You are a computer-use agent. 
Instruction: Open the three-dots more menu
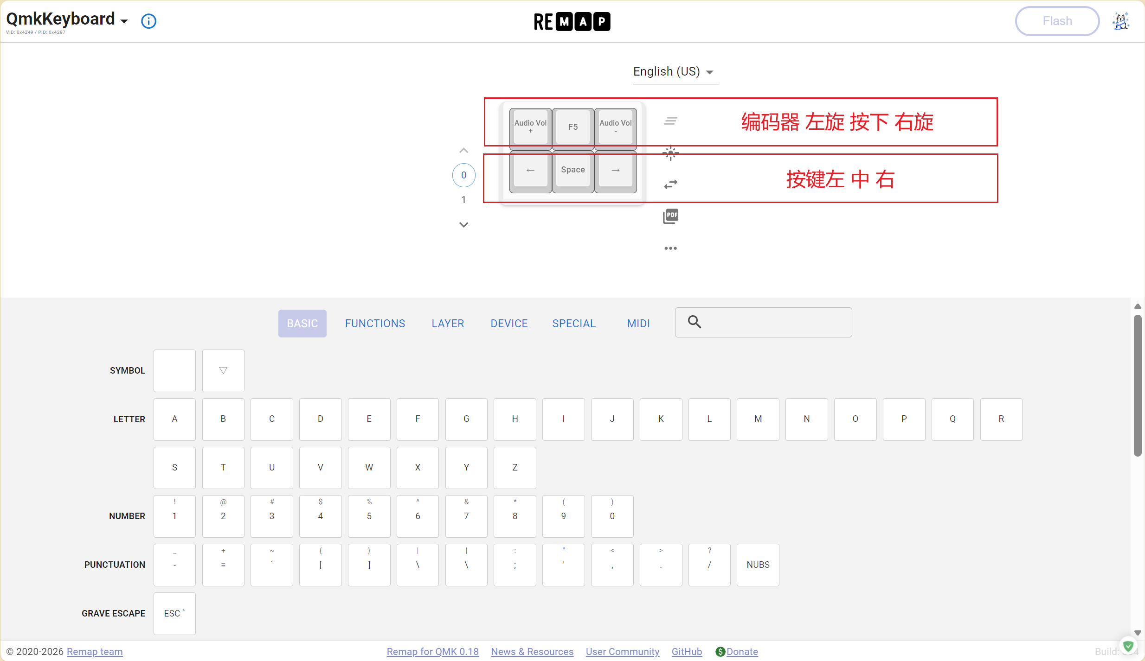click(x=670, y=248)
